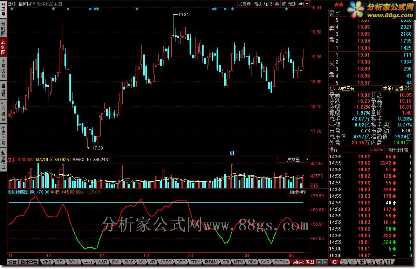The width and height of the screenshot is (417, 269).
Task: Select the BIAS indicator tab
Action: (x=129, y=262)
